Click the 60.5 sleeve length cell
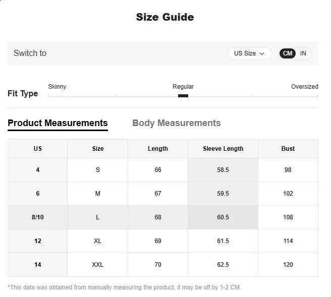 click(223, 217)
